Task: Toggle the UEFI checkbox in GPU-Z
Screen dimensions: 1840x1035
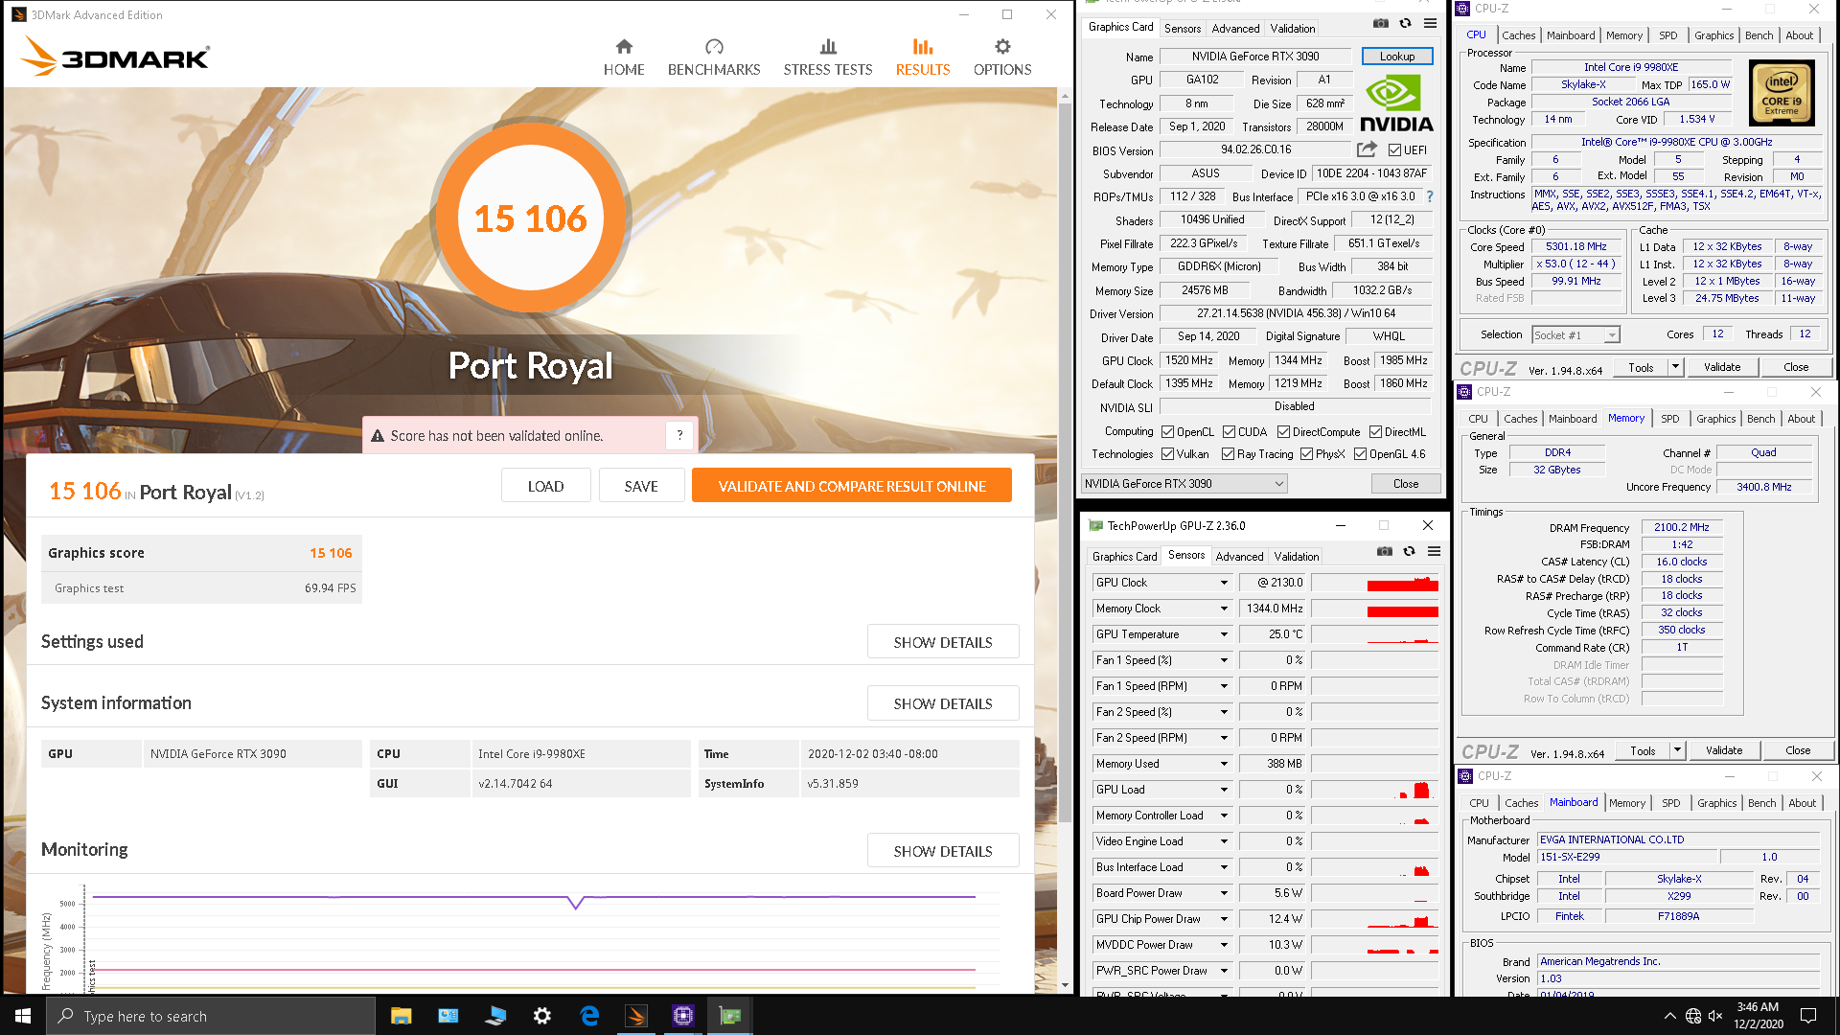Action: 1394,150
